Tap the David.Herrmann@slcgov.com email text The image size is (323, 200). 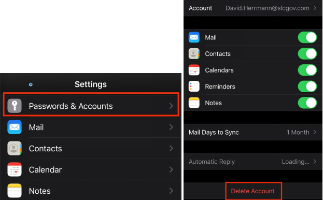pyautogui.click(x=268, y=8)
